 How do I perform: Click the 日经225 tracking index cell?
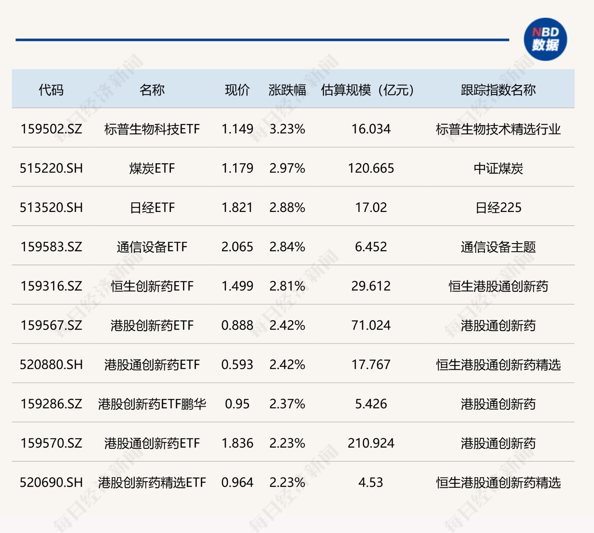click(498, 208)
